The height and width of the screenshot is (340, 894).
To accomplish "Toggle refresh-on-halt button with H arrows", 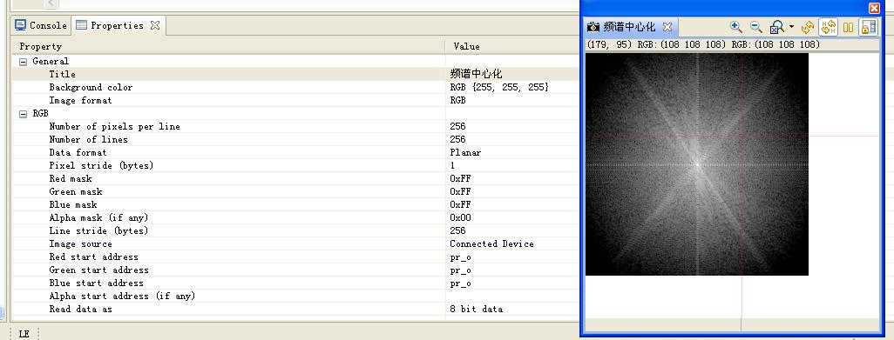I will [x=829, y=27].
